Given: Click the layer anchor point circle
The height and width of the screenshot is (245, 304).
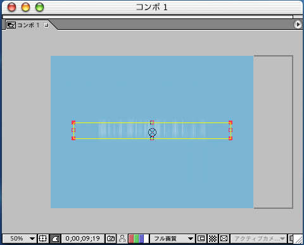Looking at the screenshot, I should point(152,133).
